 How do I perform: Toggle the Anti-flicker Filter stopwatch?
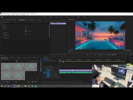3,35
